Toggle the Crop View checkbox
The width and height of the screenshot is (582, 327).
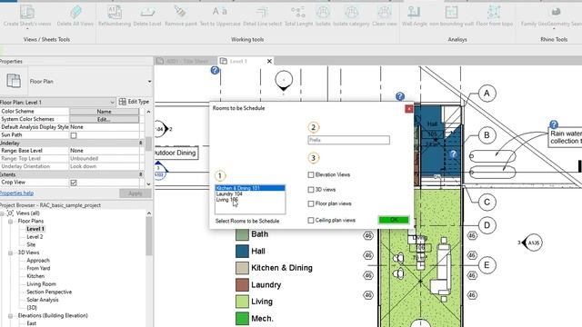pyautogui.click(x=74, y=183)
